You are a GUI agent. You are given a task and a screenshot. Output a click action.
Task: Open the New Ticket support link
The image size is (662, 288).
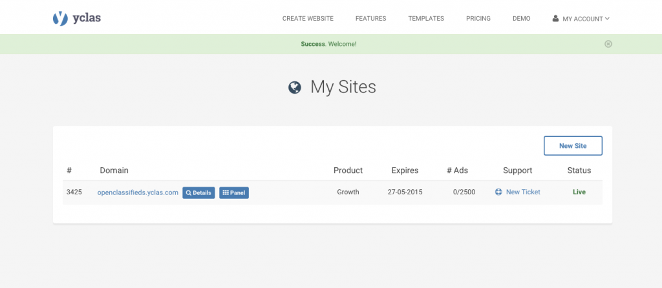[x=523, y=192]
